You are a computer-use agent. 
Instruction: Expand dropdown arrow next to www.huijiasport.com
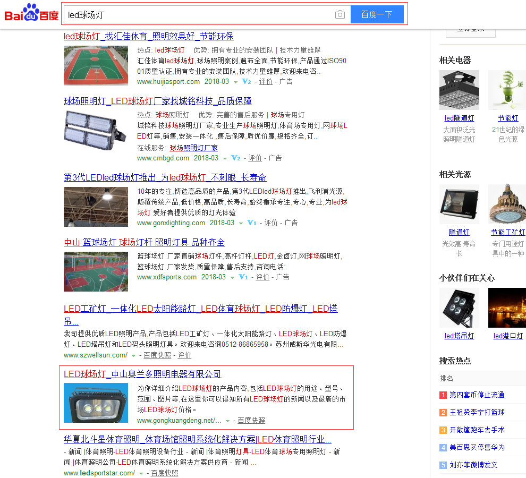click(x=235, y=82)
